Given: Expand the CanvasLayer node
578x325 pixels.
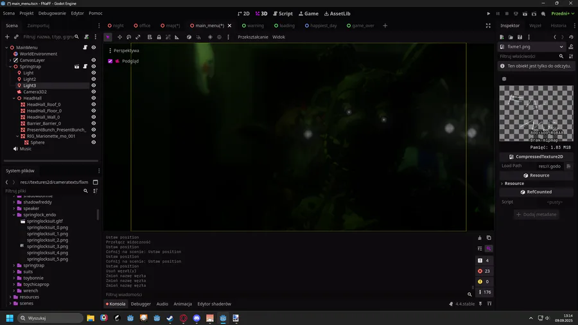Looking at the screenshot, I should pos(10,60).
